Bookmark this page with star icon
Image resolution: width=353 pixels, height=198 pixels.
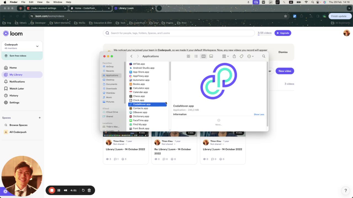click(x=285, y=16)
